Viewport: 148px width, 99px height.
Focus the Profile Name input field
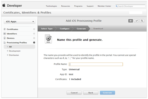(x=96, y=64)
